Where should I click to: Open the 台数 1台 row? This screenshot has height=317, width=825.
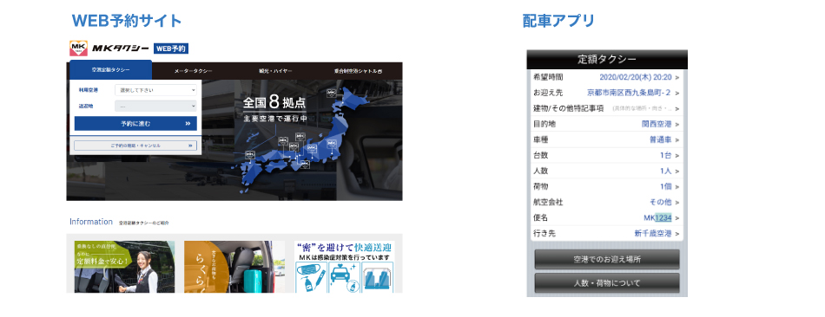point(607,155)
